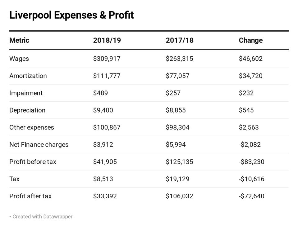Click the "Profit before tax" row label

tap(33, 162)
